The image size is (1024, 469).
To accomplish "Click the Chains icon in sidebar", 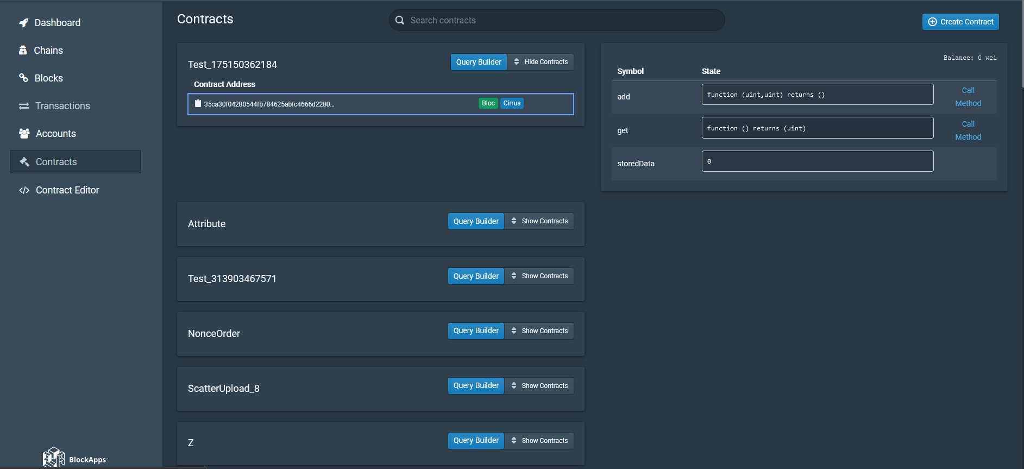I will (23, 51).
